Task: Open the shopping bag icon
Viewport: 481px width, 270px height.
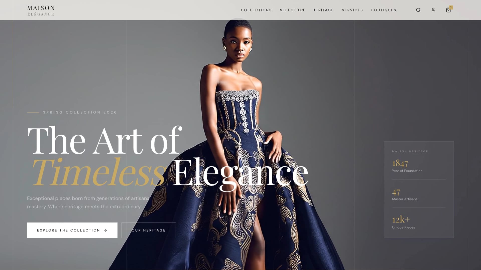Action: (448, 10)
